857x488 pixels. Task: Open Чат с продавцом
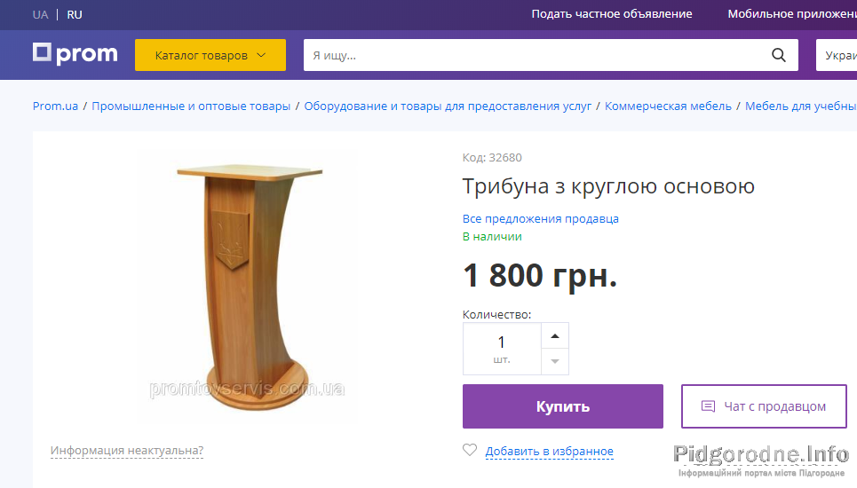(764, 406)
